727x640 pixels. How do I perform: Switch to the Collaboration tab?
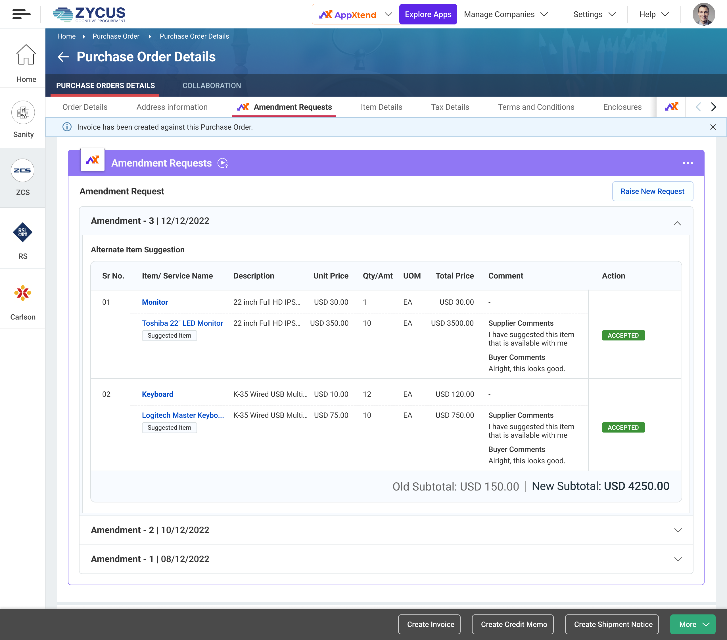212,86
